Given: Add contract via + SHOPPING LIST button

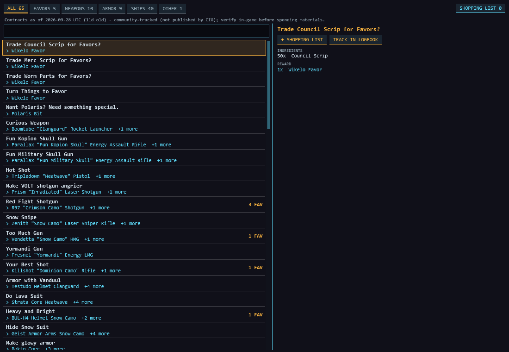Looking at the screenshot, I should click(x=302, y=40).
